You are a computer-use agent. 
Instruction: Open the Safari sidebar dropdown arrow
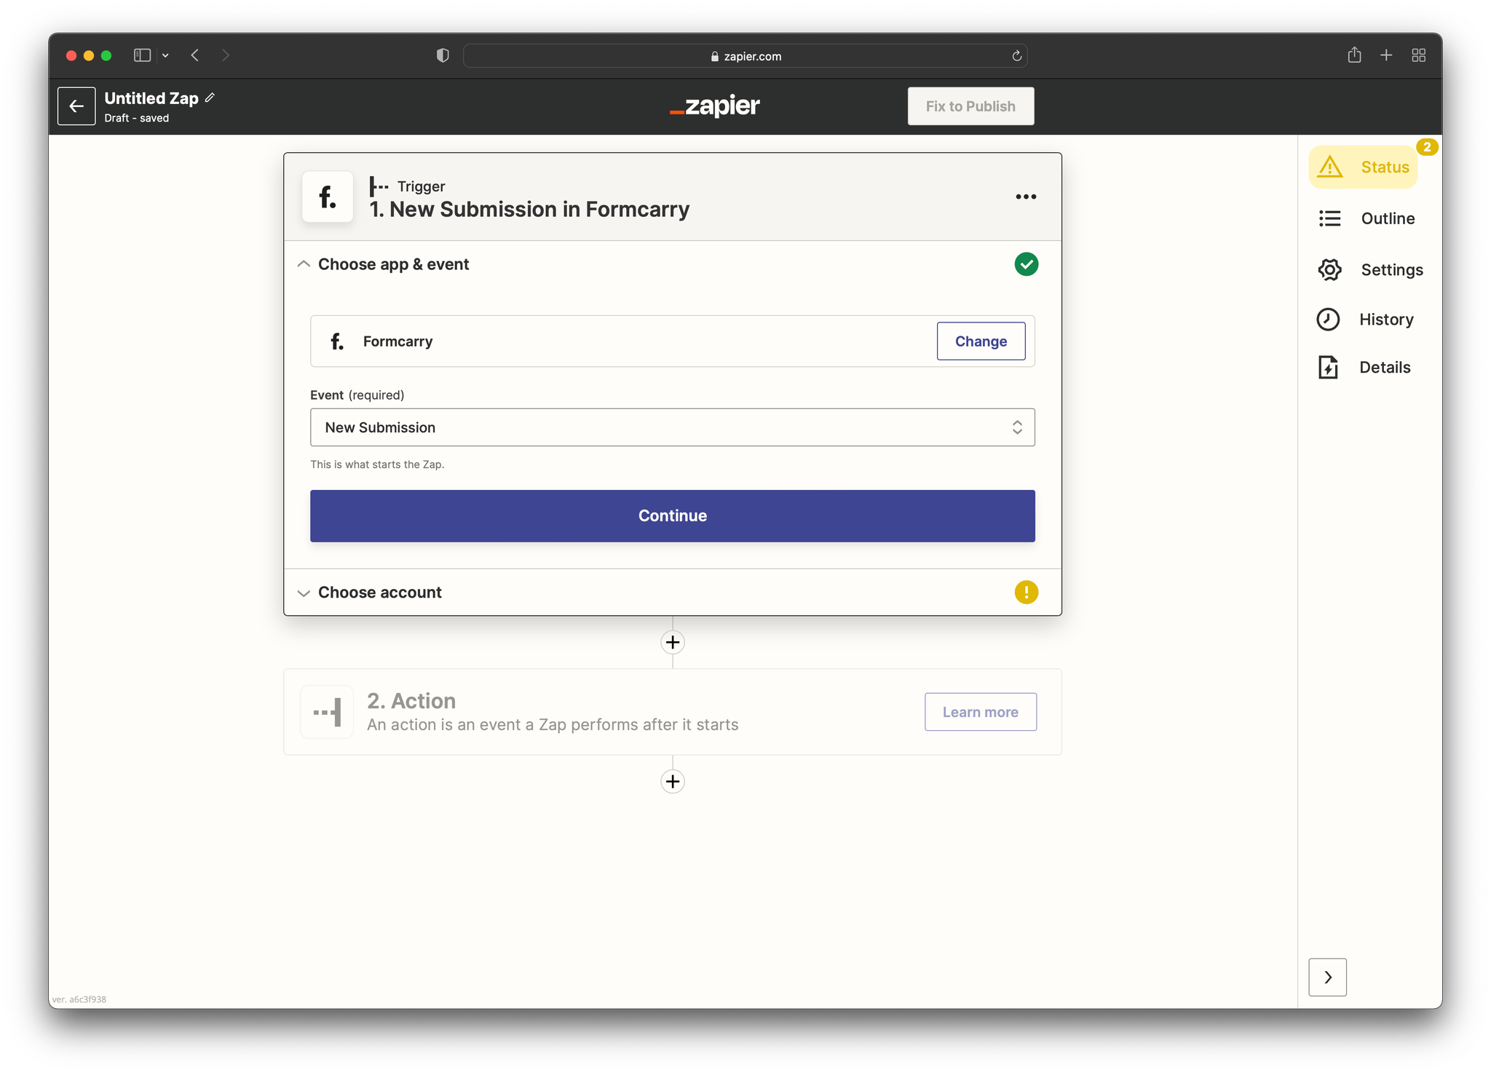[165, 55]
